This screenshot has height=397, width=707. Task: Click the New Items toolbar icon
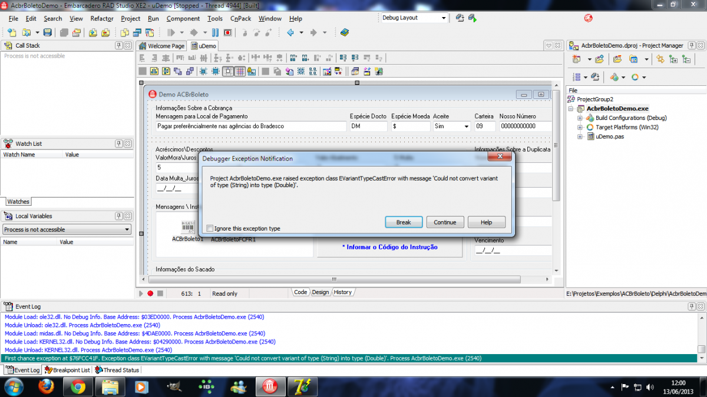(12, 32)
